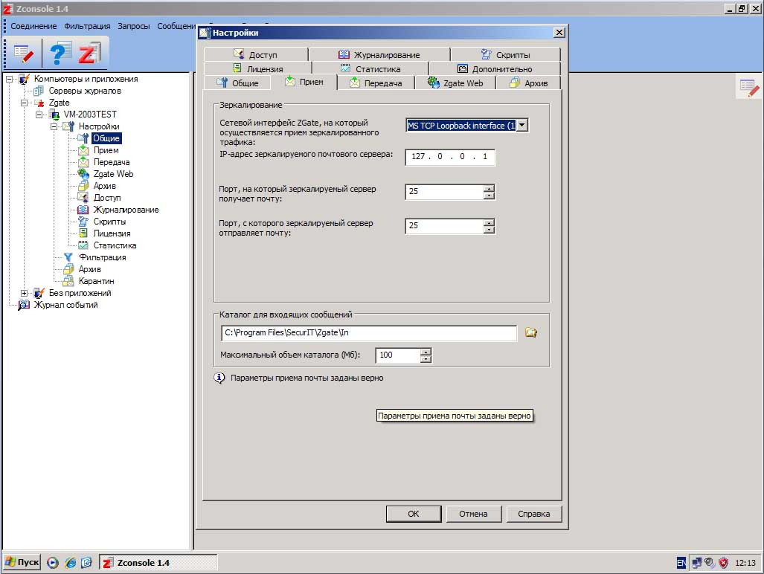Screen dimensions: 764x574
Task: Collapse the Настройки tree node
Action: pyautogui.click(x=54, y=126)
